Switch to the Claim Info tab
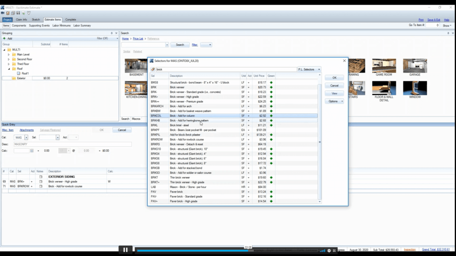 [x=21, y=20]
